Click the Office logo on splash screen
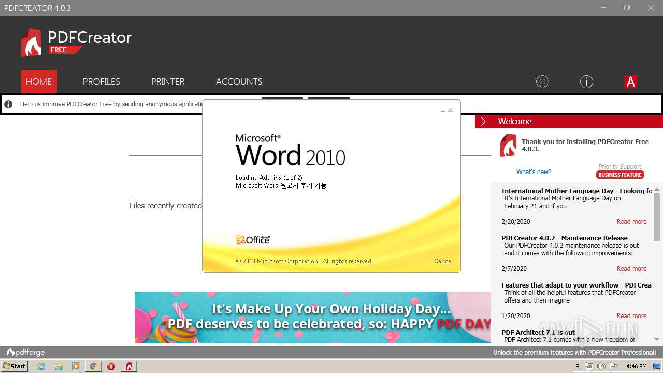 pyautogui.click(x=253, y=240)
